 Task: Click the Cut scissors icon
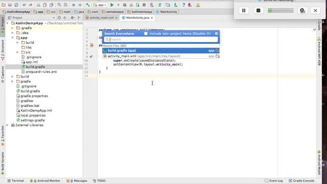coord(39,5)
